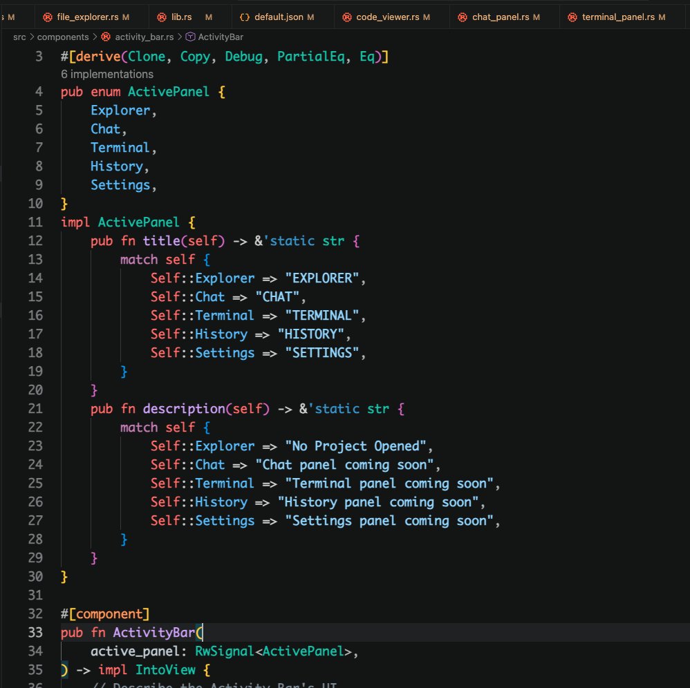Click line number 11 in the gutter
690x688 pixels.
point(35,222)
